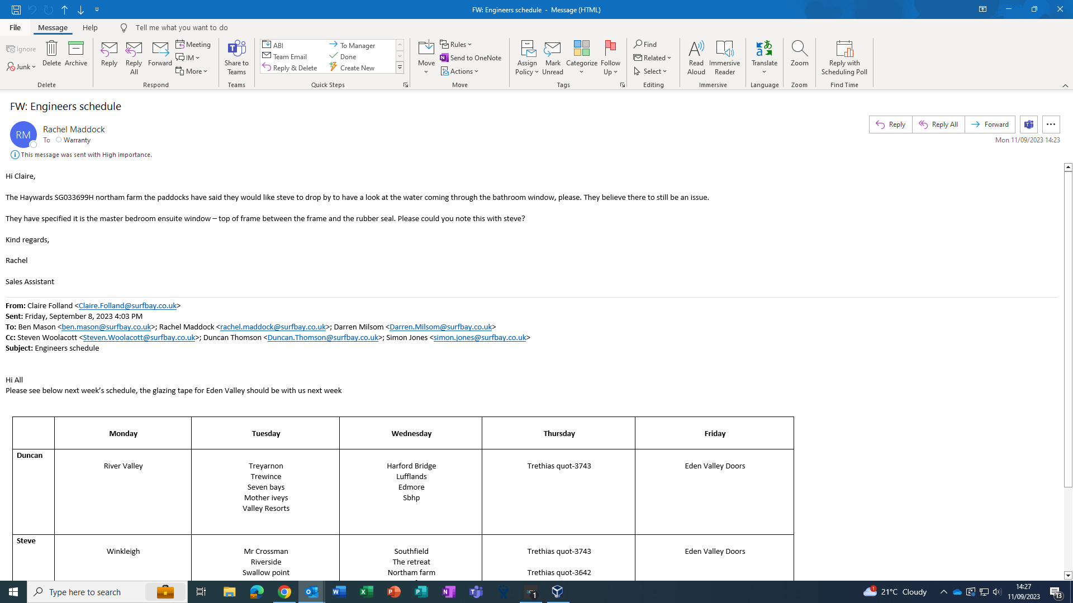The width and height of the screenshot is (1073, 603).
Task: Click the Delete trash icon
Action: coord(51,54)
